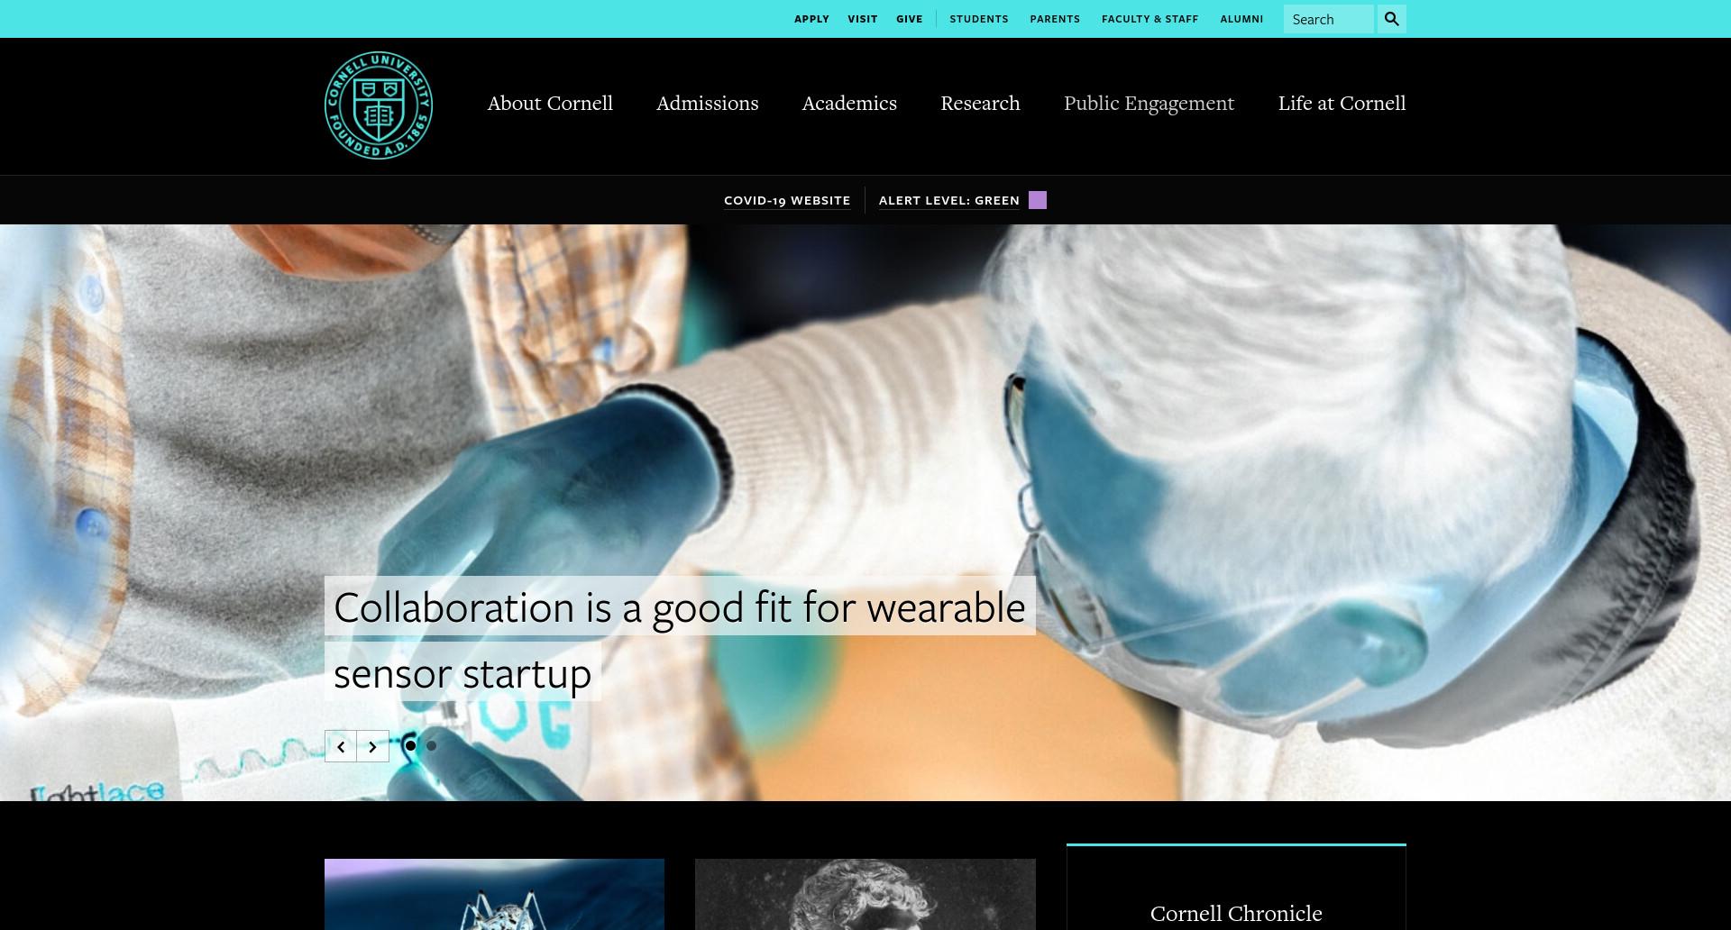Open the Faculty & Staff link
This screenshot has height=930, width=1731.
[1149, 19]
